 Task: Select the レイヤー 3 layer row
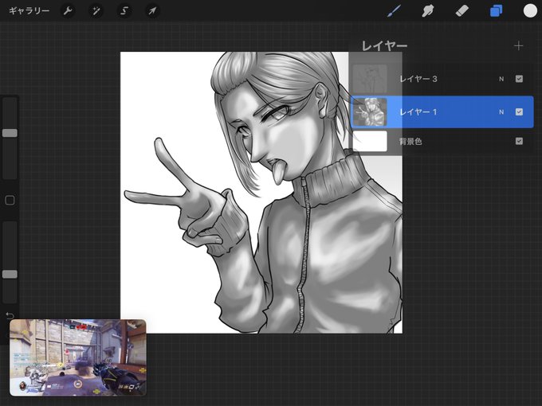coord(442,79)
